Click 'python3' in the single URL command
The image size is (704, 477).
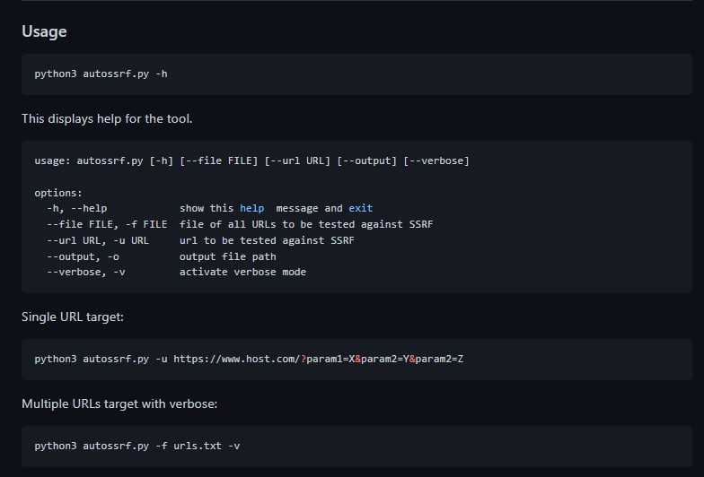pos(56,359)
